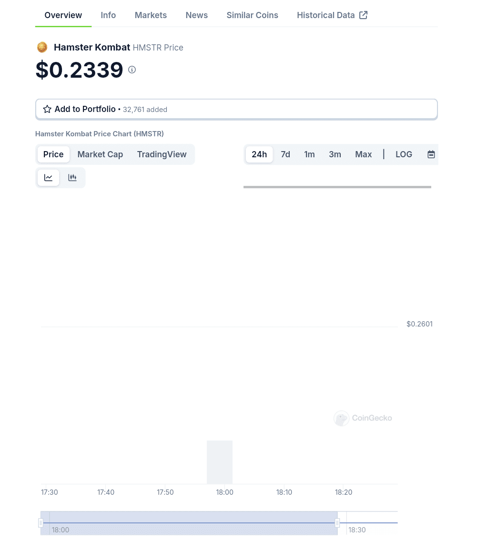Switch to the Markets tab
The height and width of the screenshot is (540, 487).
pyautogui.click(x=151, y=15)
